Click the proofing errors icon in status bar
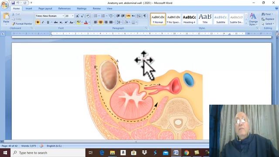 (x=41, y=146)
